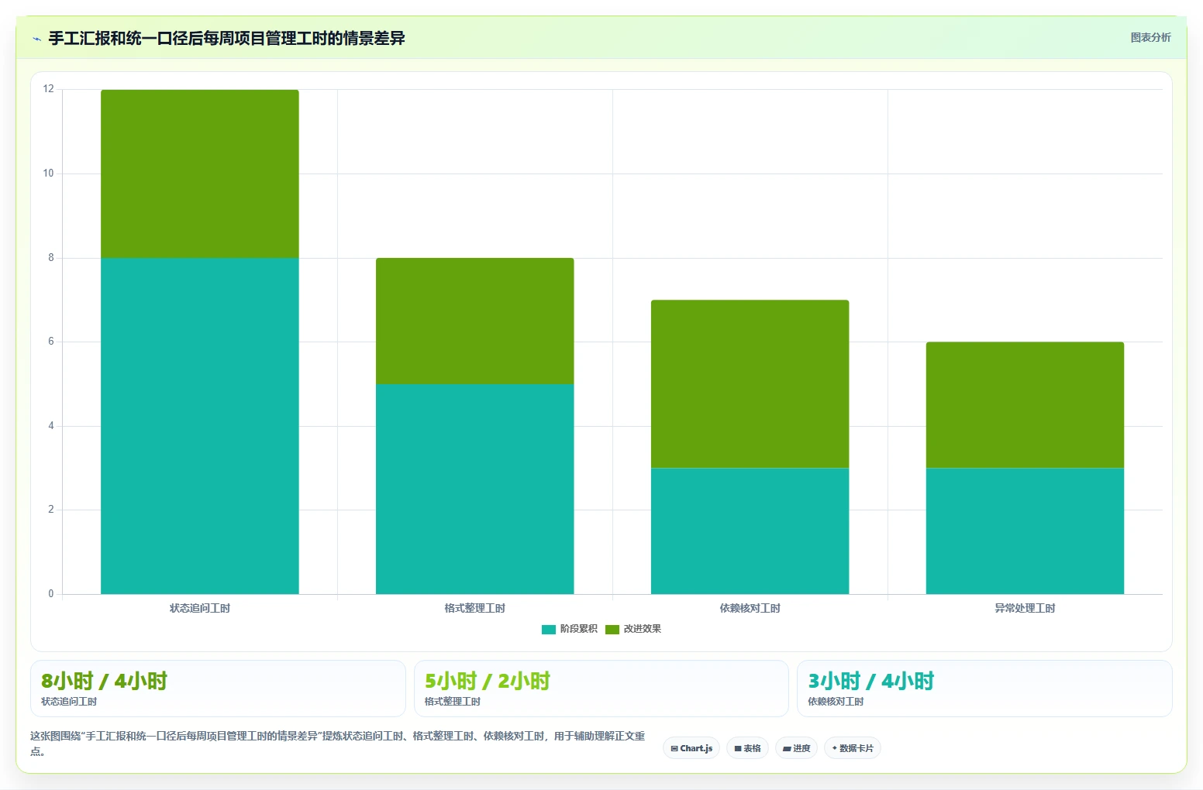This screenshot has height=790, width=1203.
Task: Click the green segment of the 依赖核对工时 bar
Action: pos(750,383)
